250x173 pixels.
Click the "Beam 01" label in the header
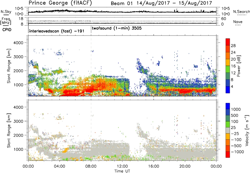point(122,3)
